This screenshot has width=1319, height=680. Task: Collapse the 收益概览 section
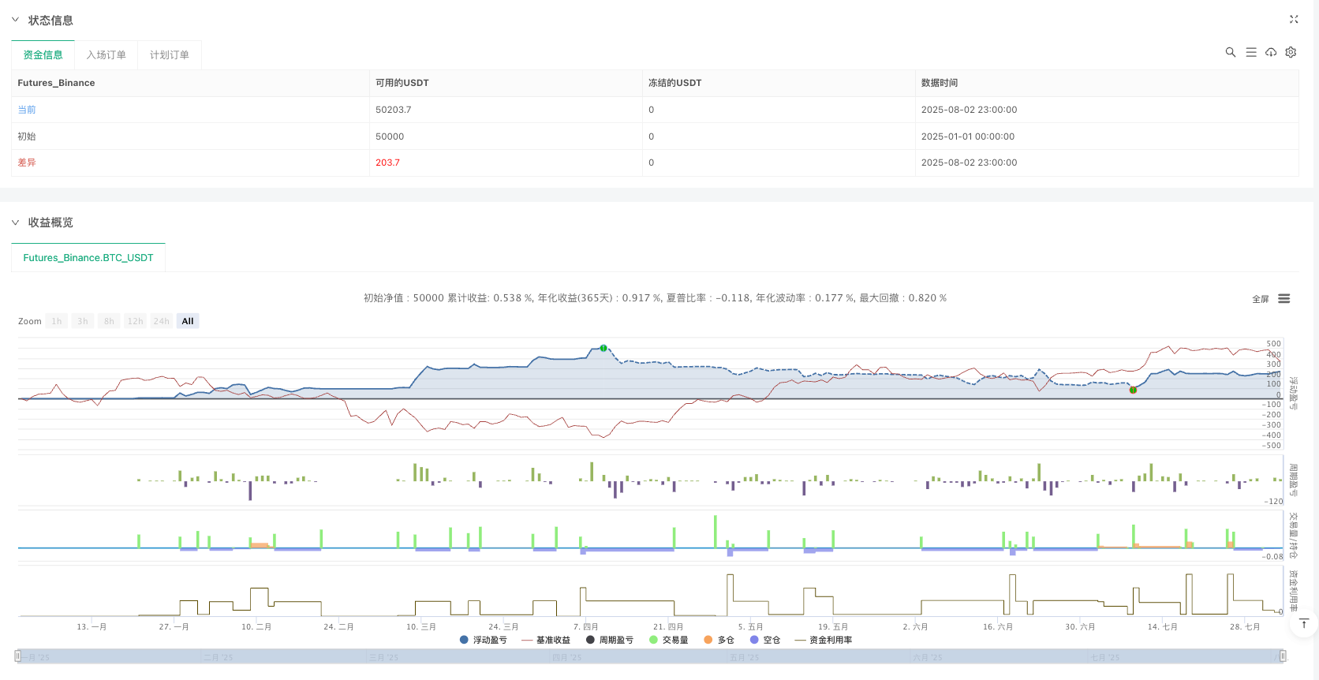point(15,222)
